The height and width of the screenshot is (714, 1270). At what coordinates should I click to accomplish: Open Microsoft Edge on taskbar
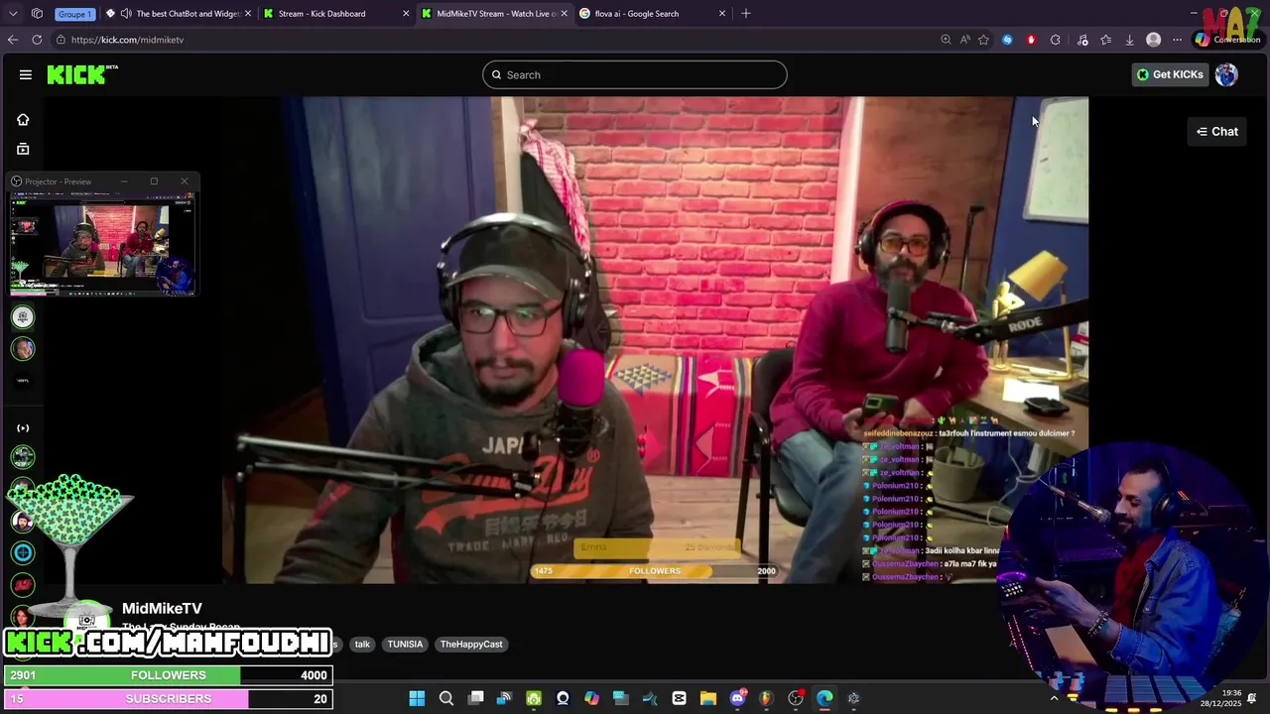tap(825, 698)
